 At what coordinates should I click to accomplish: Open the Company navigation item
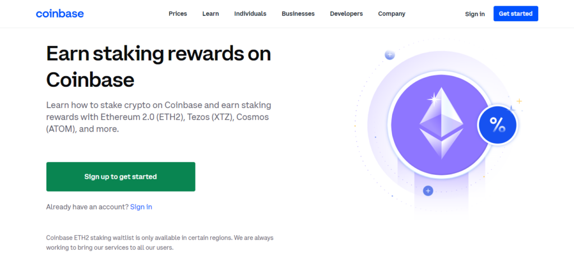[x=392, y=14]
